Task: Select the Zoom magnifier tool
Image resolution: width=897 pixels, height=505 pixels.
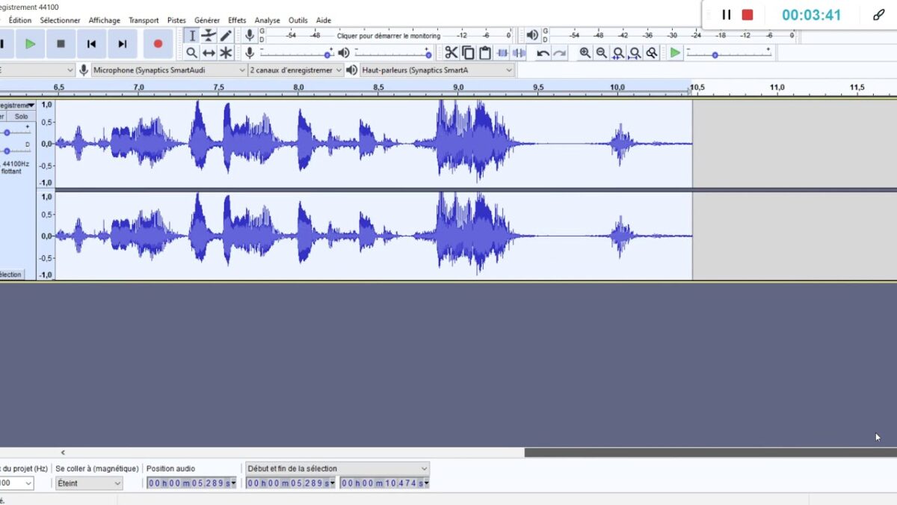Action: click(192, 53)
